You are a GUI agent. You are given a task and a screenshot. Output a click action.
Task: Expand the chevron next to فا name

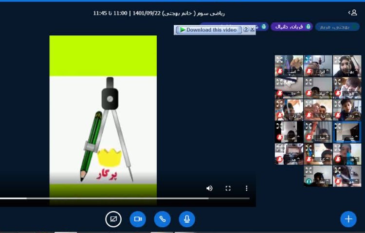click(356, 159)
